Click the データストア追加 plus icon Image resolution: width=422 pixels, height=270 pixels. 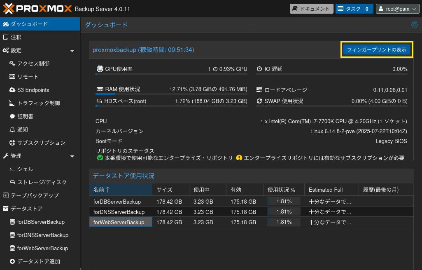click(x=12, y=261)
